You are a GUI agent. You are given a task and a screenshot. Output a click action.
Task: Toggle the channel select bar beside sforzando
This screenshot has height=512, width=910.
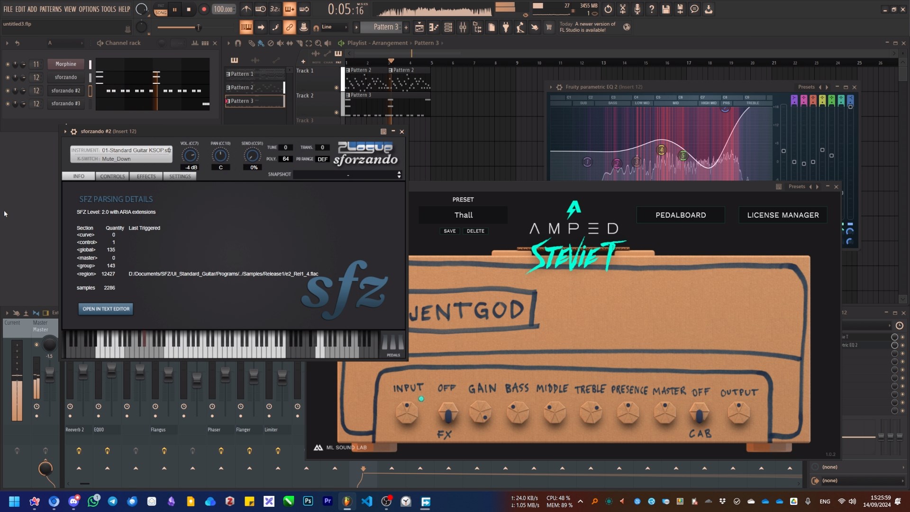coord(90,77)
